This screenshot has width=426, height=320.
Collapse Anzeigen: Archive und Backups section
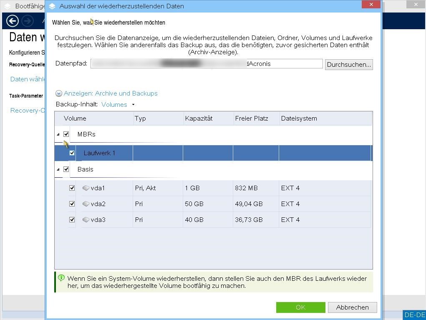point(59,93)
